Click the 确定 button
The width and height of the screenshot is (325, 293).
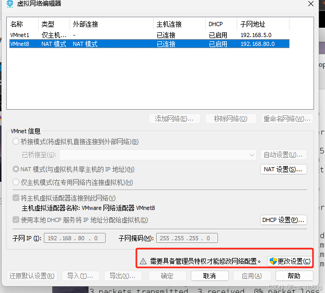click(167, 276)
